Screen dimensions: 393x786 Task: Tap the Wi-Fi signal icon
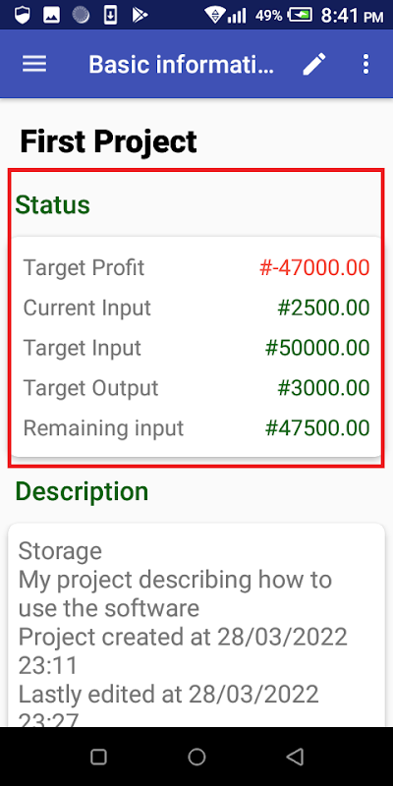[214, 15]
